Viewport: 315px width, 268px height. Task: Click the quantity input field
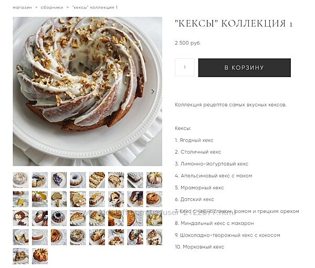[185, 67]
